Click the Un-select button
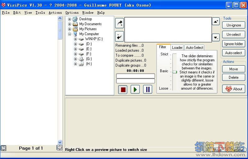The image size is (248, 159). click(234, 35)
